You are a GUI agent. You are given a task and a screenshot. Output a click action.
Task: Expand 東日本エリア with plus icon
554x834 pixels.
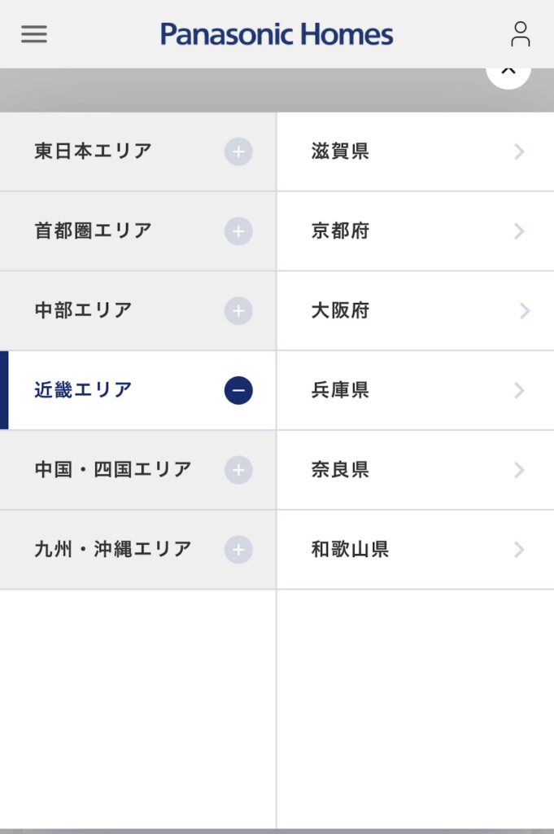[238, 151]
